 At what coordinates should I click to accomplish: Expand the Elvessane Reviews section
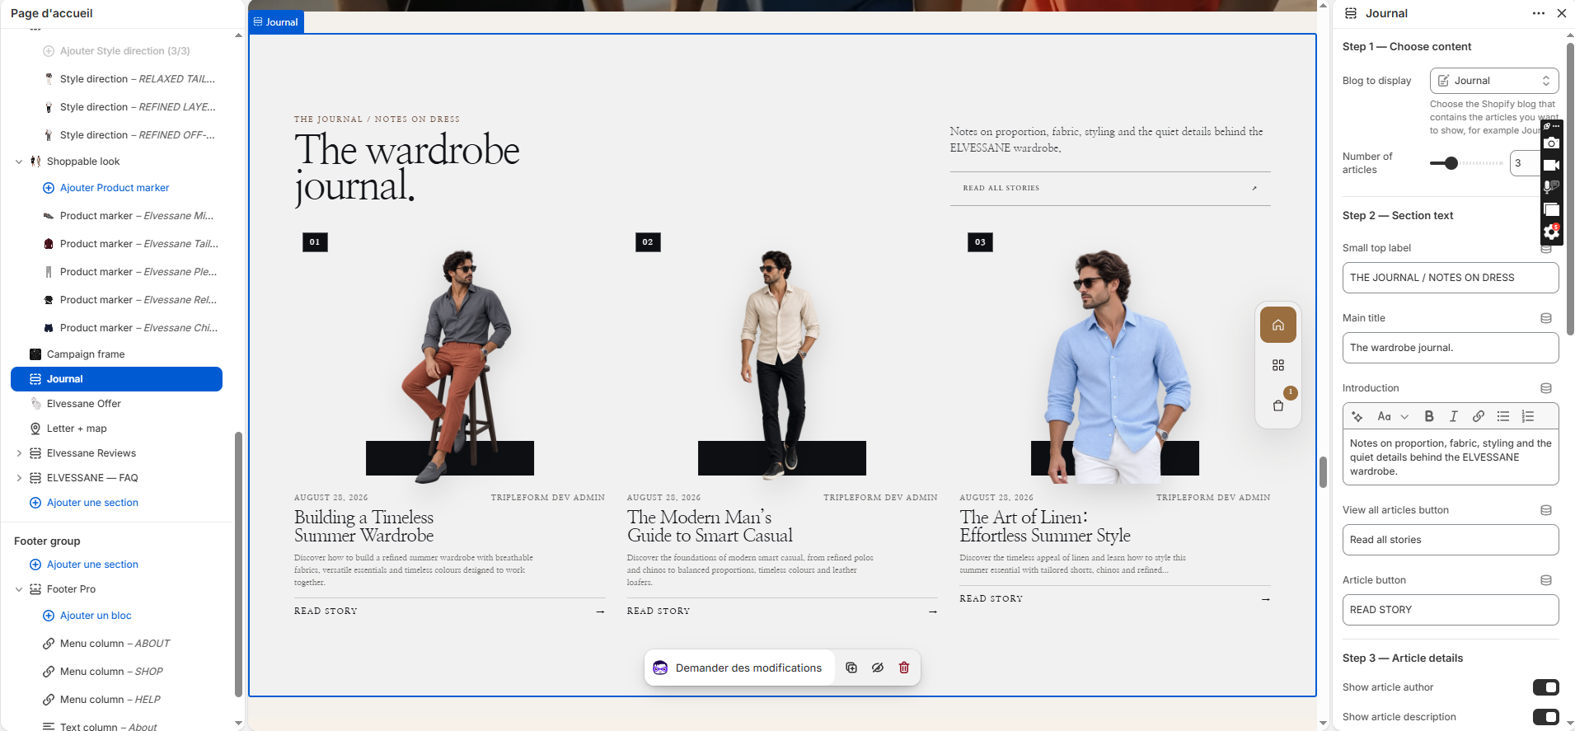(x=19, y=453)
